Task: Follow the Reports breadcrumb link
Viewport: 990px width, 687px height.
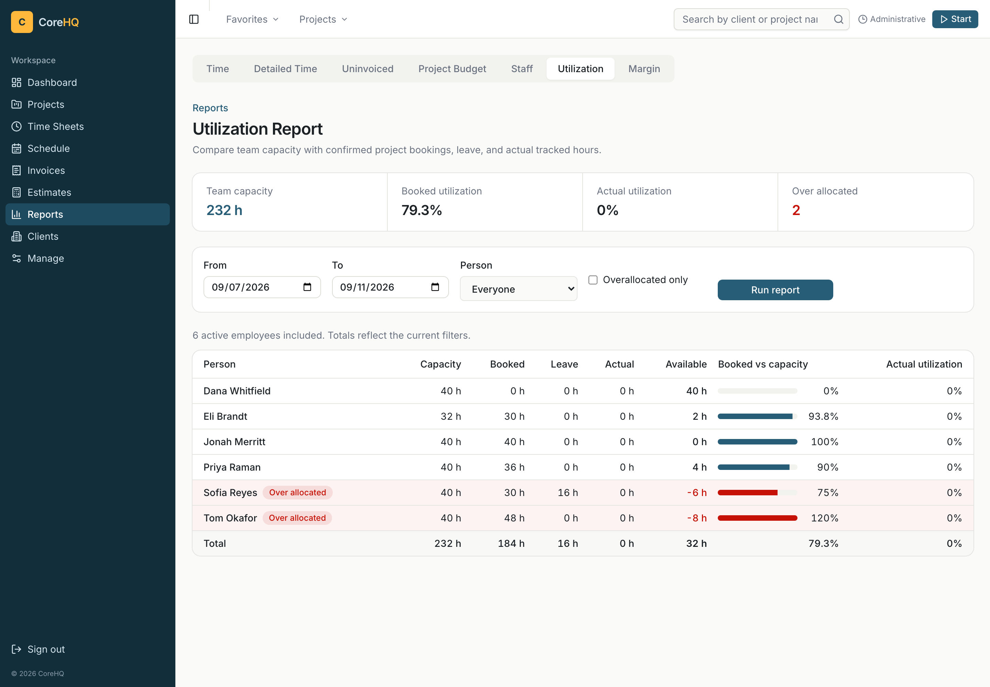Action: tap(210, 108)
